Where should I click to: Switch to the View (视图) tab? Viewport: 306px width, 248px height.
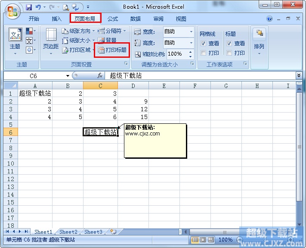click(x=181, y=19)
